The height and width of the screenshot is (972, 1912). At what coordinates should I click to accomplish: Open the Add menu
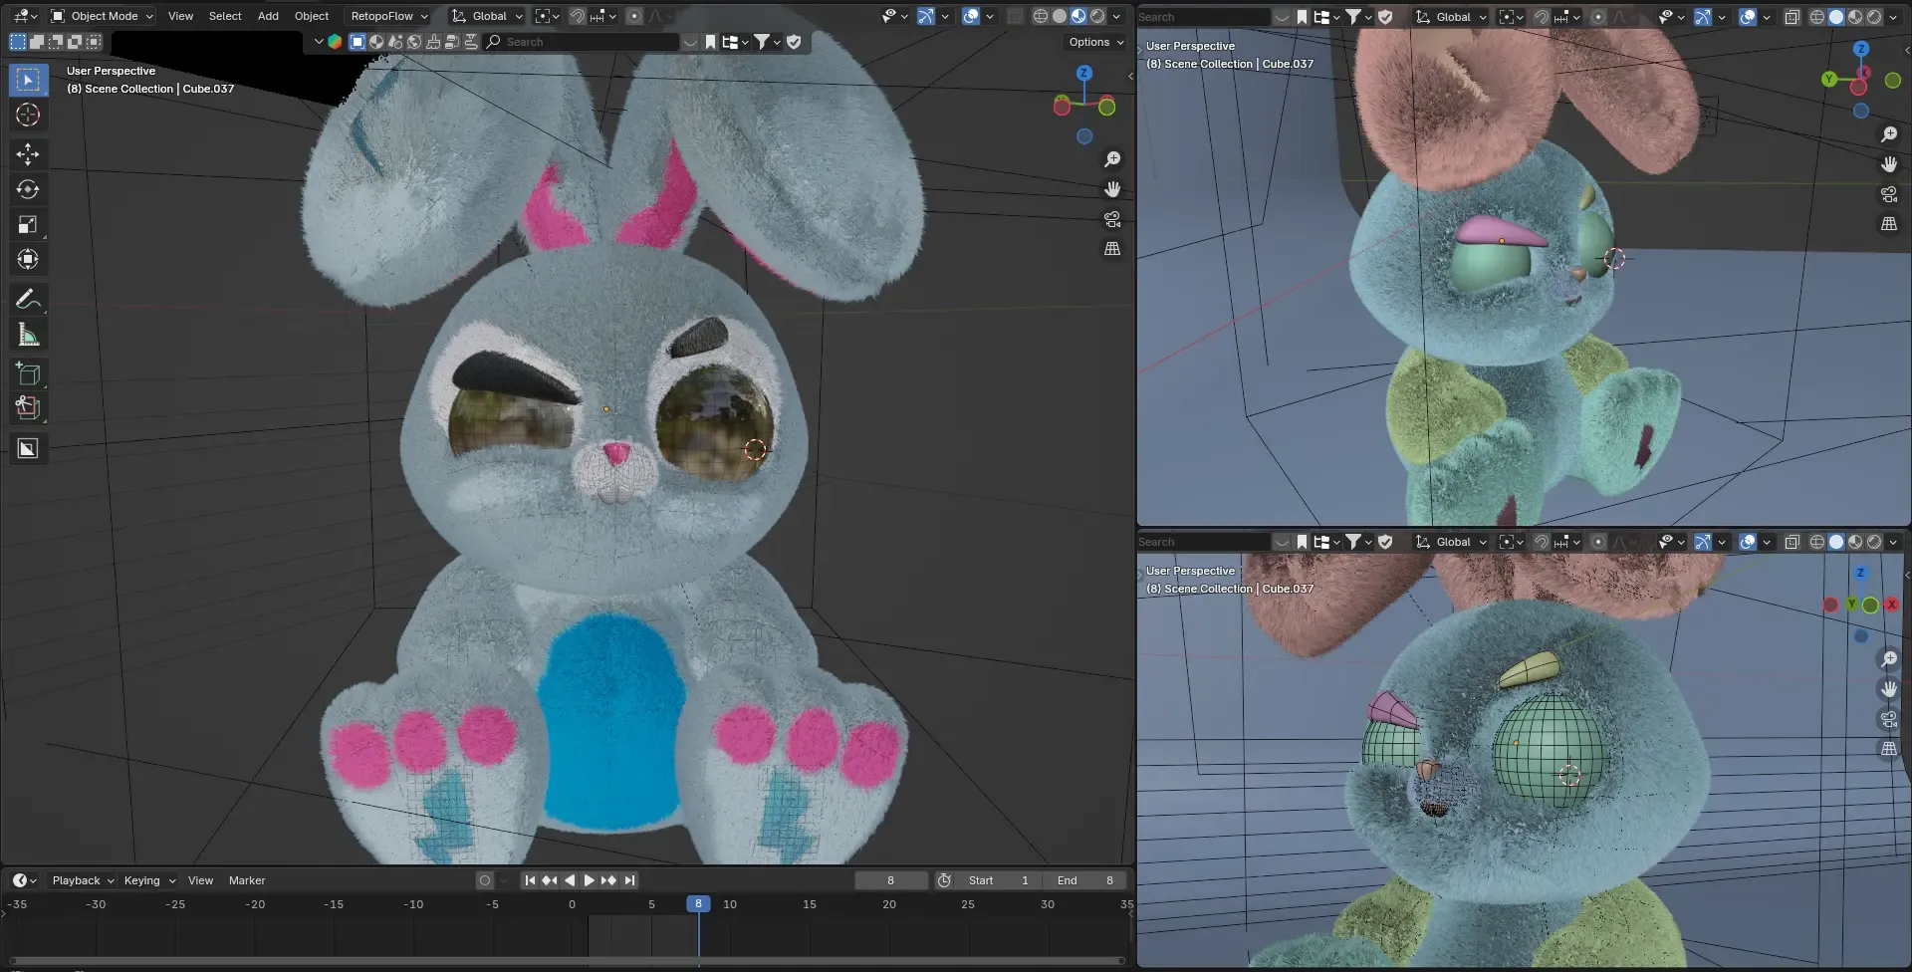pyautogui.click(x=268, y=16)
